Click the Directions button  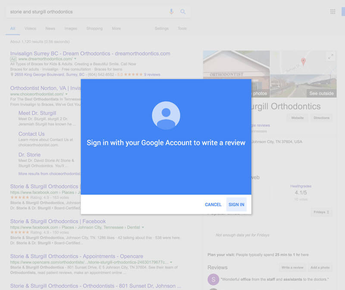(x=321, y=118)
